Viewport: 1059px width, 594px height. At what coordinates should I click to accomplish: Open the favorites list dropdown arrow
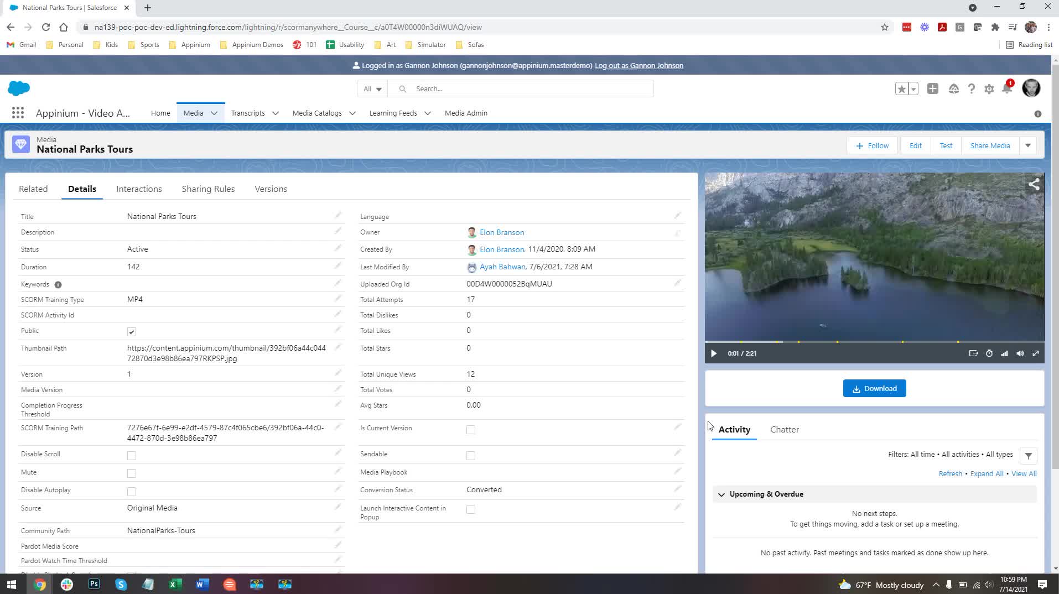coord(913,88)
